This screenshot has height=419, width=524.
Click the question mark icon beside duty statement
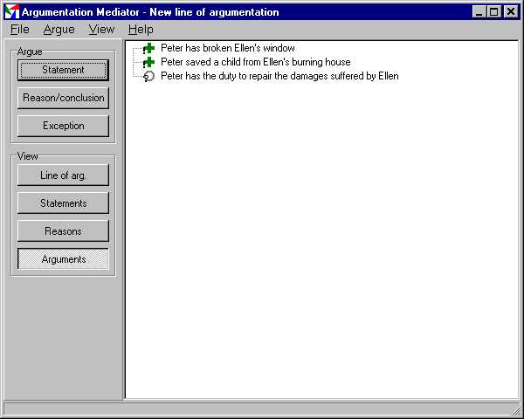pos(148,77)
